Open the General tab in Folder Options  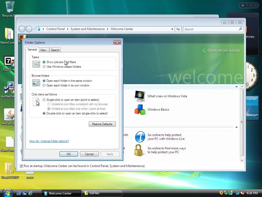[32, 50]
